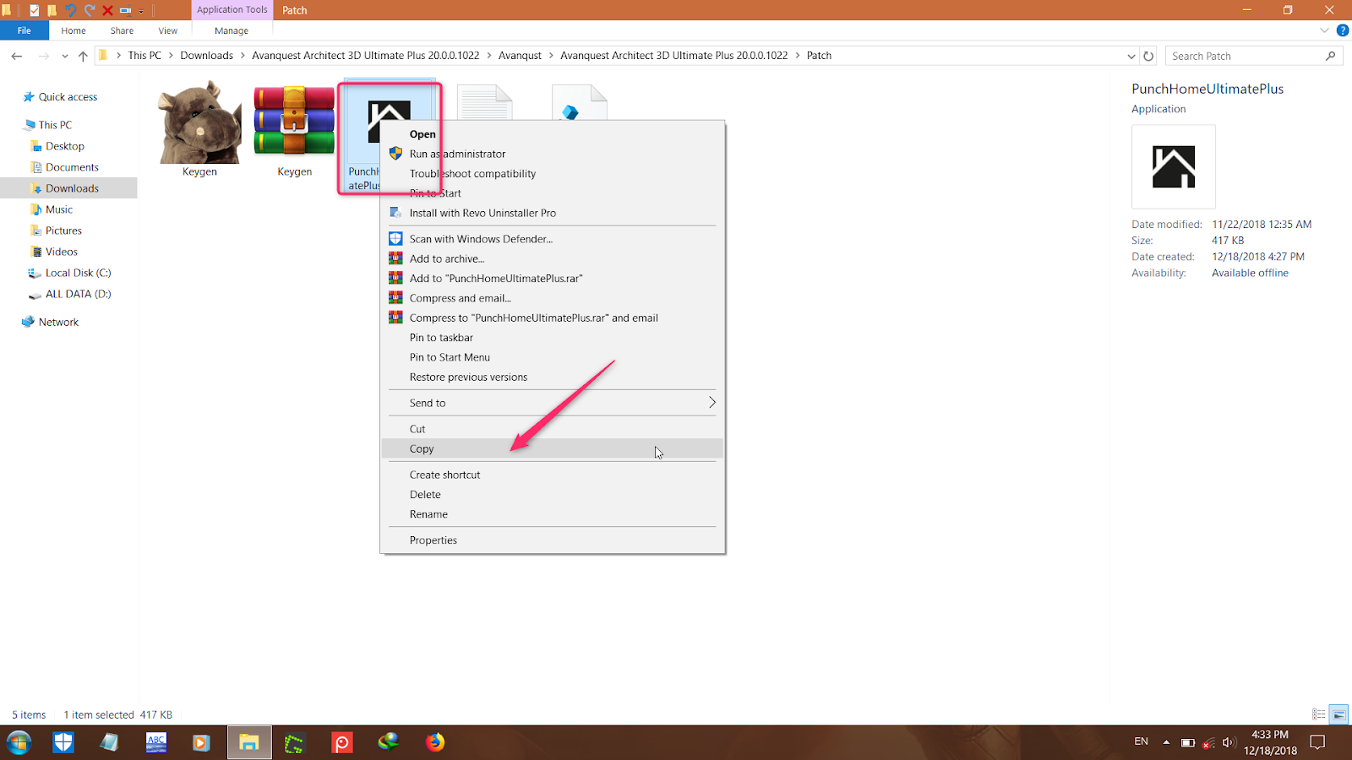Click the New folder icon in the title bar
This screenshot has height=760, width=1352.
pyautogui.click(x=52, y=10)
